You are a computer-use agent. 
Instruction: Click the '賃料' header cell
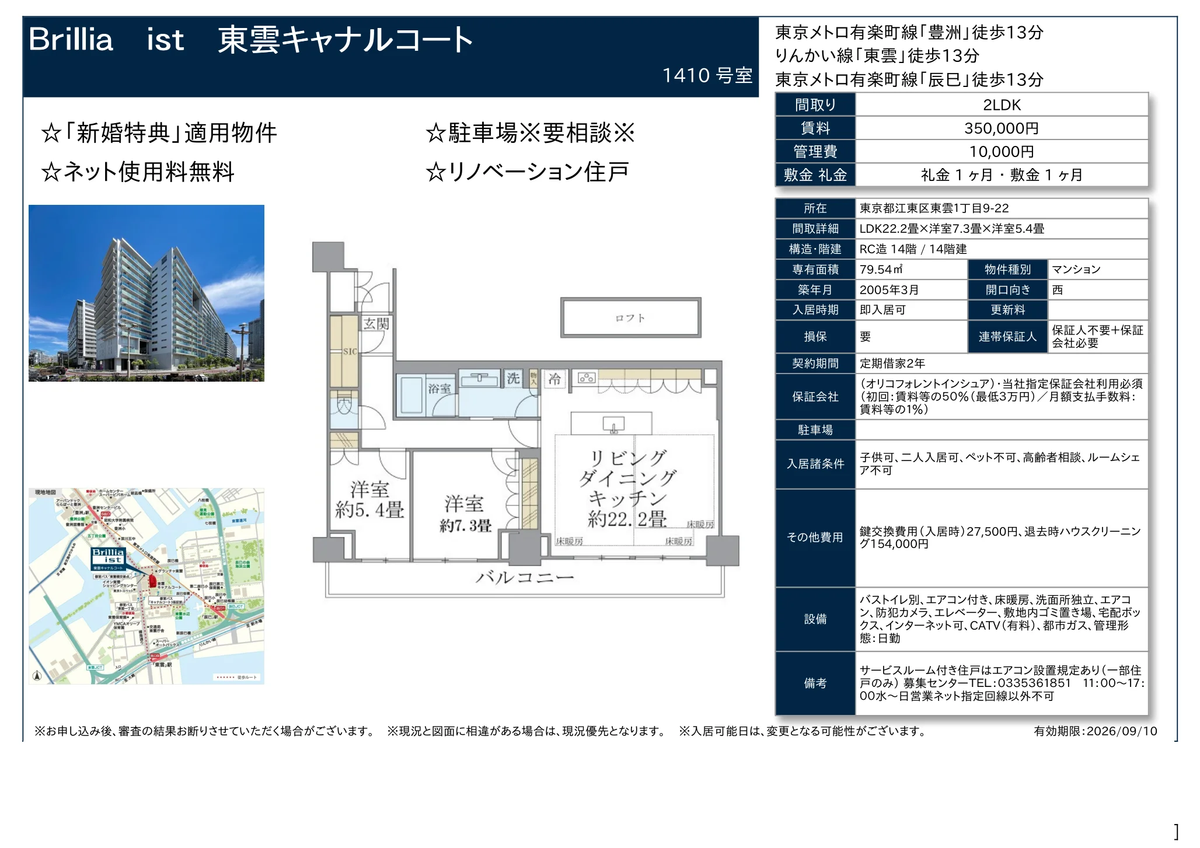[x=815, y=128]
